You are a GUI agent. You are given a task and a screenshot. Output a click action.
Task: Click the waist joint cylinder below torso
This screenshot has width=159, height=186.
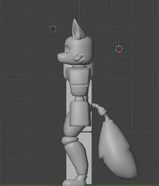[x=79, y=99]
